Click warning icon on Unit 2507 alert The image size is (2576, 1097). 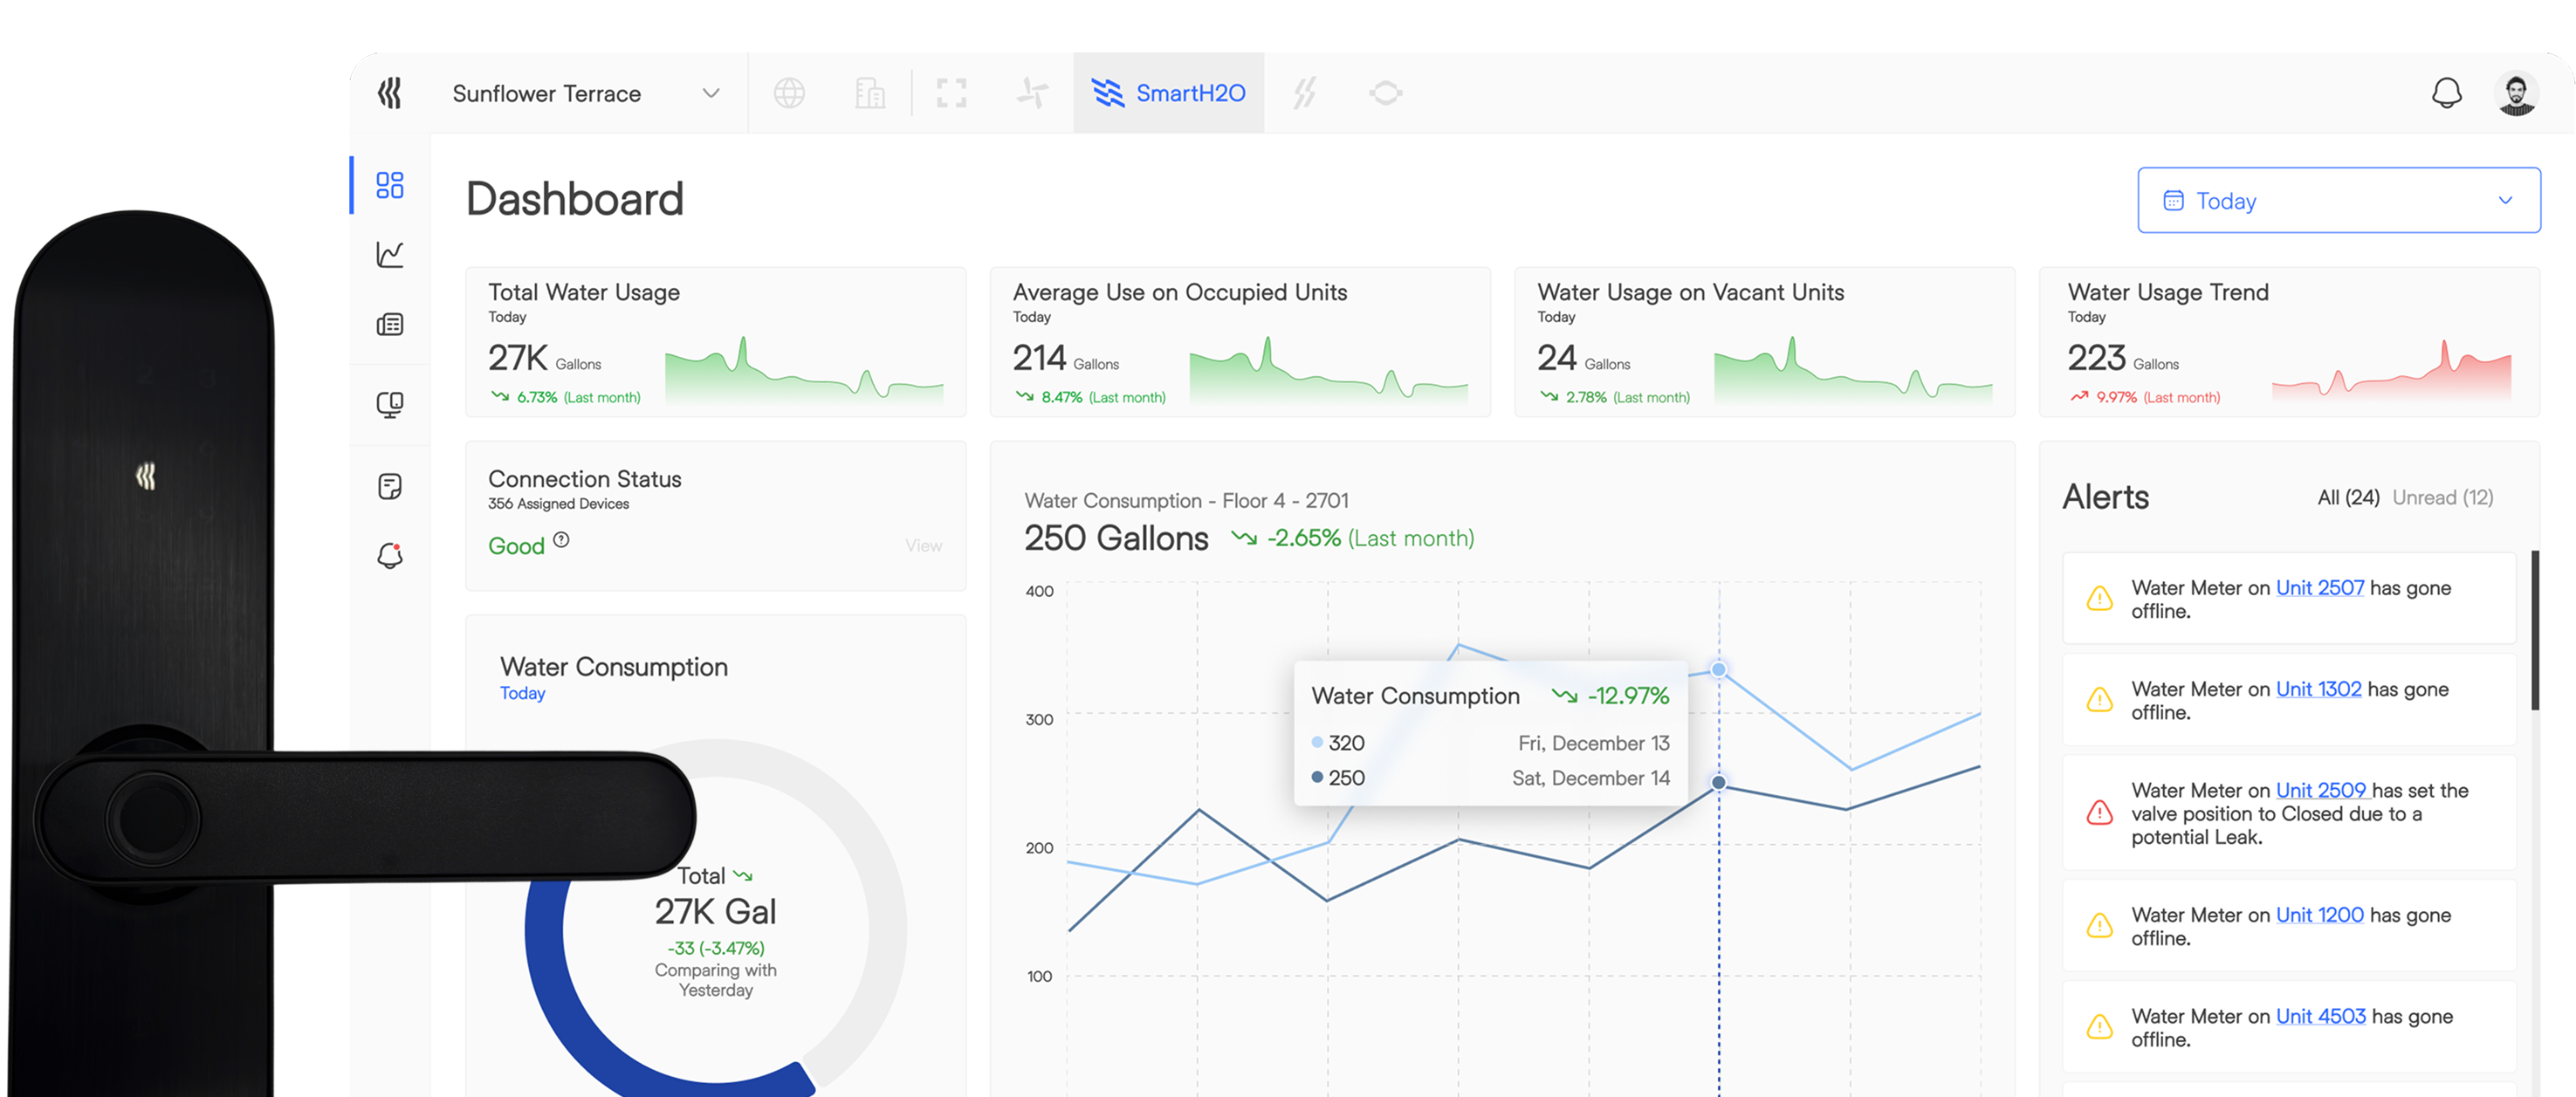pos(2099,598)
